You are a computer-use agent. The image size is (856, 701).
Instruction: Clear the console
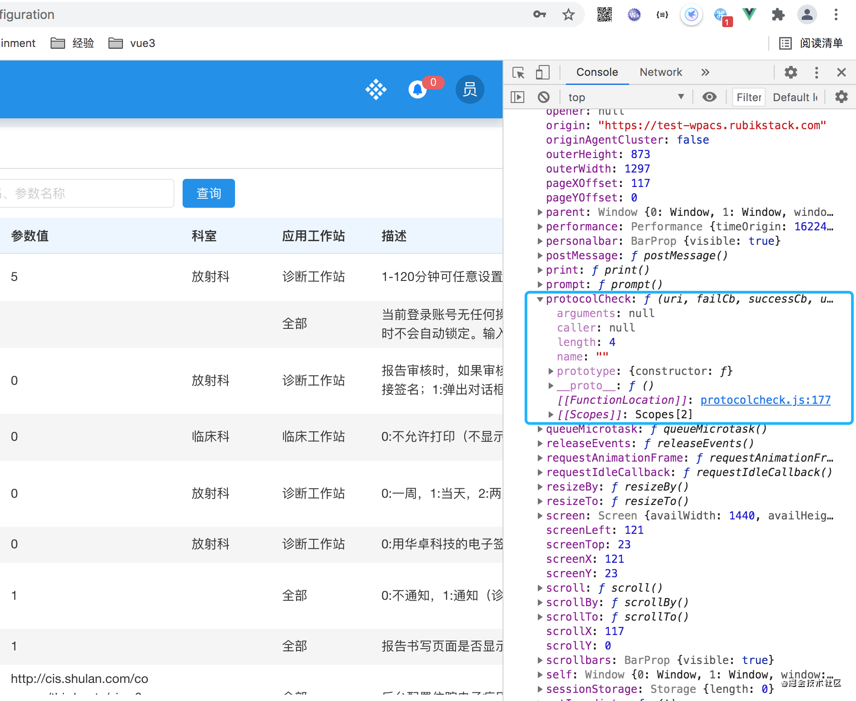coord(544,97)
